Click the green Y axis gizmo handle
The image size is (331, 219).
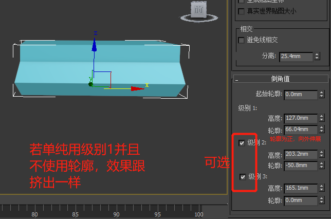click(x=91, y=84)
